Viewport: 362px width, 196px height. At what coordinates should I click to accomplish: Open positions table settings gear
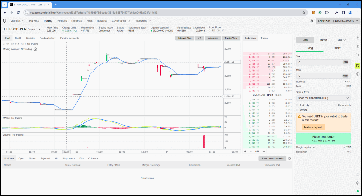click(x=289, y=158)
